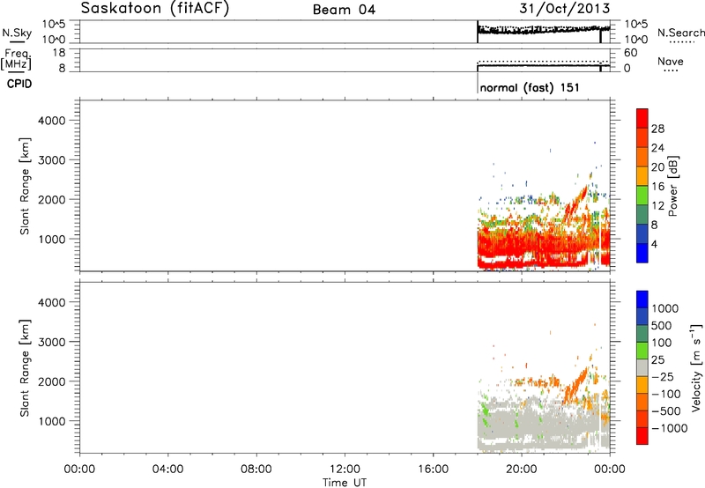Click the '60' tick on the Nave axis
The image size is (705, 488).
(x=630, y=53)
